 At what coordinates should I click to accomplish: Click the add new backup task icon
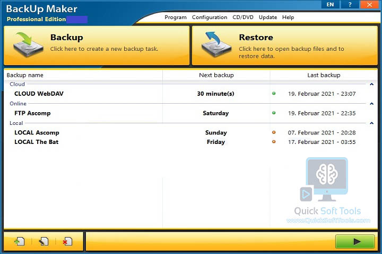click(x=20, y=241)
